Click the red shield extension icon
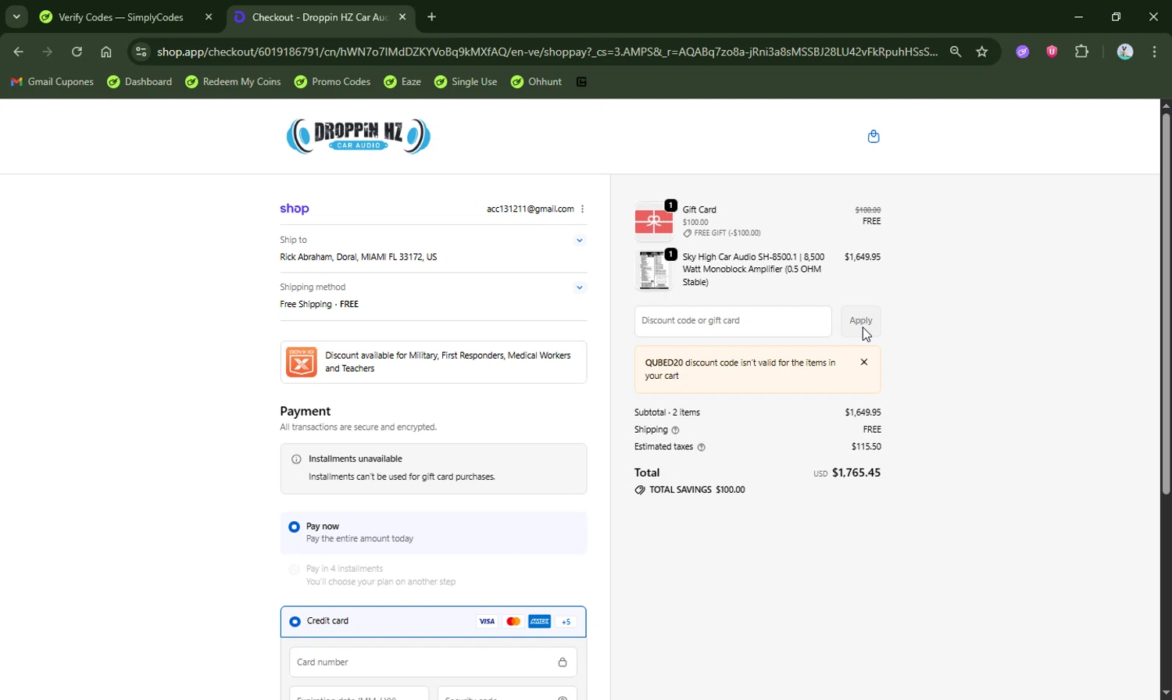Image resolution: width=1172 pixels, height=700 pixels. point(1052,52)
